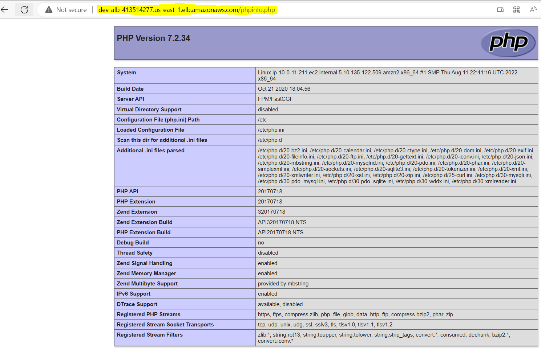This screenshot has width=541, height=350.
Task: Click the FPM/FastCGI value
Action: point(275,99)
